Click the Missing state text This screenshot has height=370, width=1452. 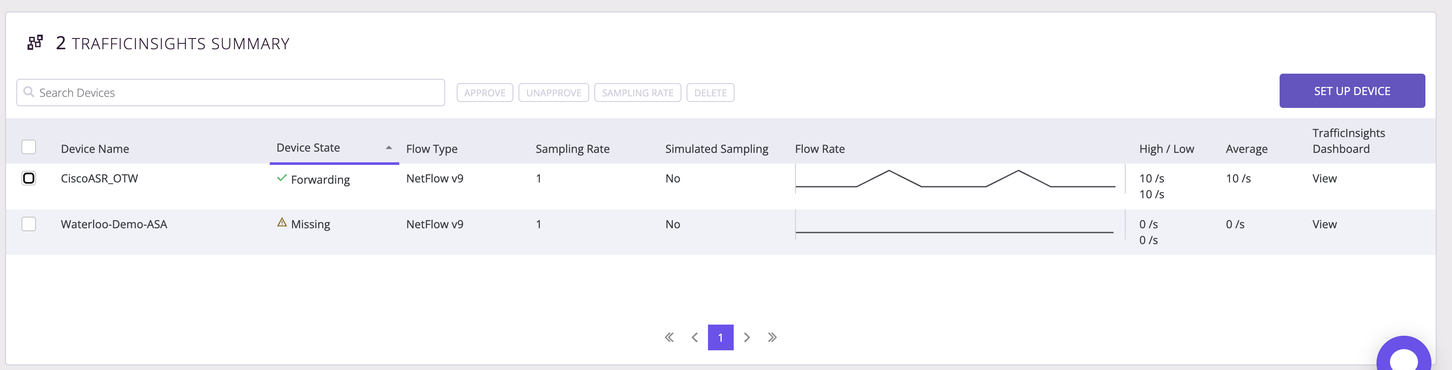pyautogui.click(x=310, y=224)
